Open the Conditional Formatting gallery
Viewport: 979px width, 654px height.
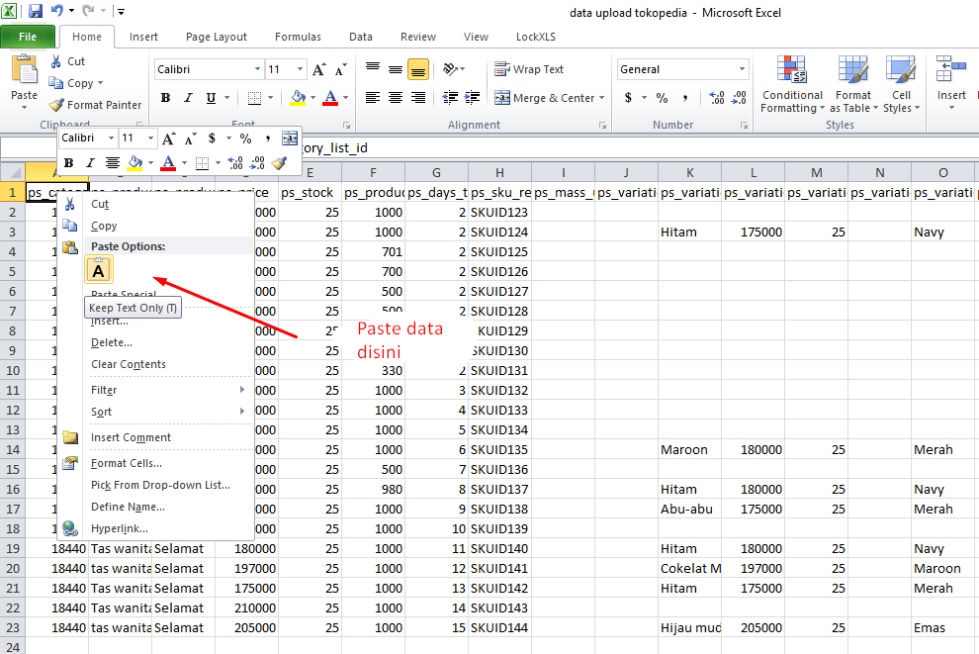791,84
